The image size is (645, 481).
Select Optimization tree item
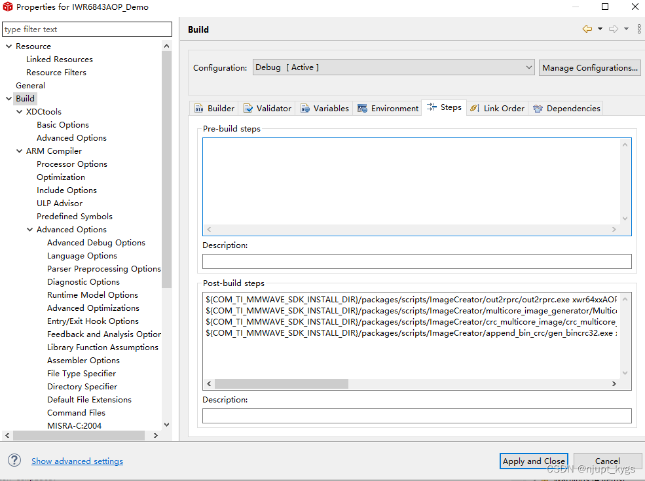[61, 177]
